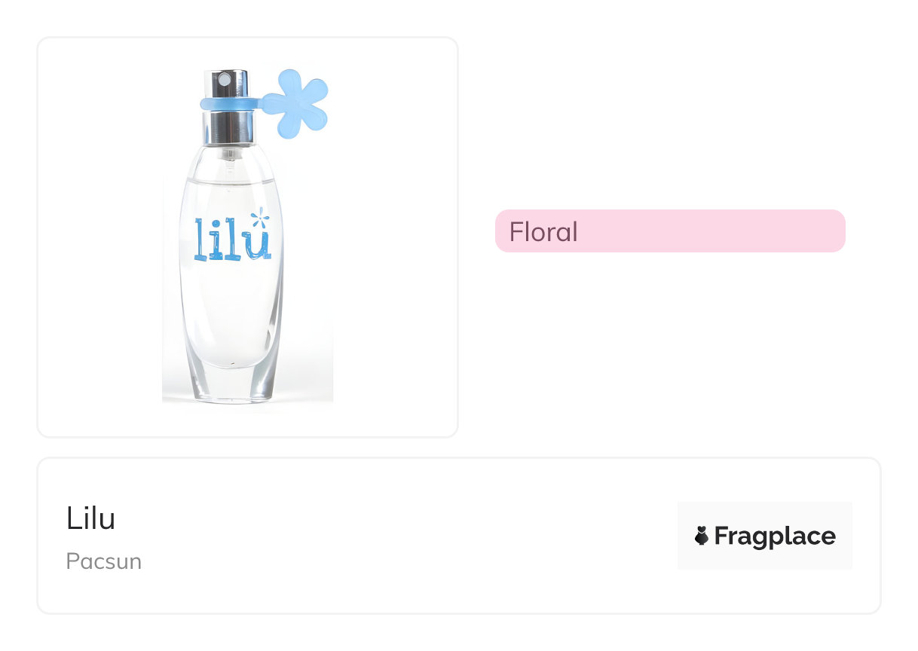The height and width of the screenshot is (651, 918).
Task: Click the Fragplace logo icon
Action: tap(702, 536)
